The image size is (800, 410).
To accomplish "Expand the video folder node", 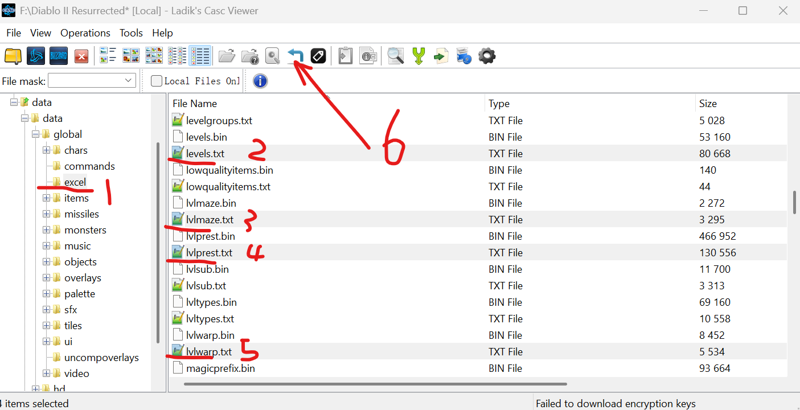I will click(46, 374).
